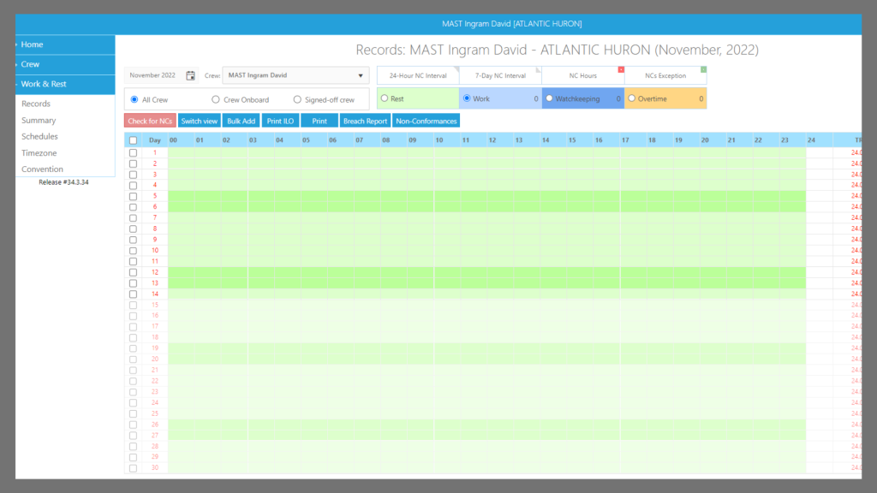This screenshot has width=877, height=493.
Task: Expand the Home sidebar menu
Action: tap(65, 45)
